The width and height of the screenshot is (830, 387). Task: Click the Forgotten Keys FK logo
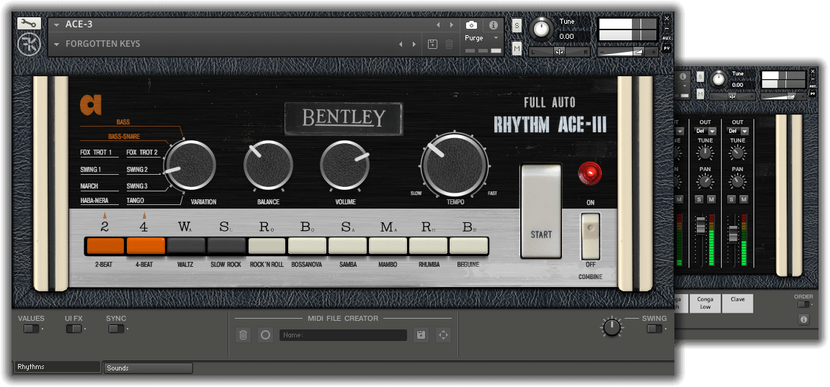(29, 45)
